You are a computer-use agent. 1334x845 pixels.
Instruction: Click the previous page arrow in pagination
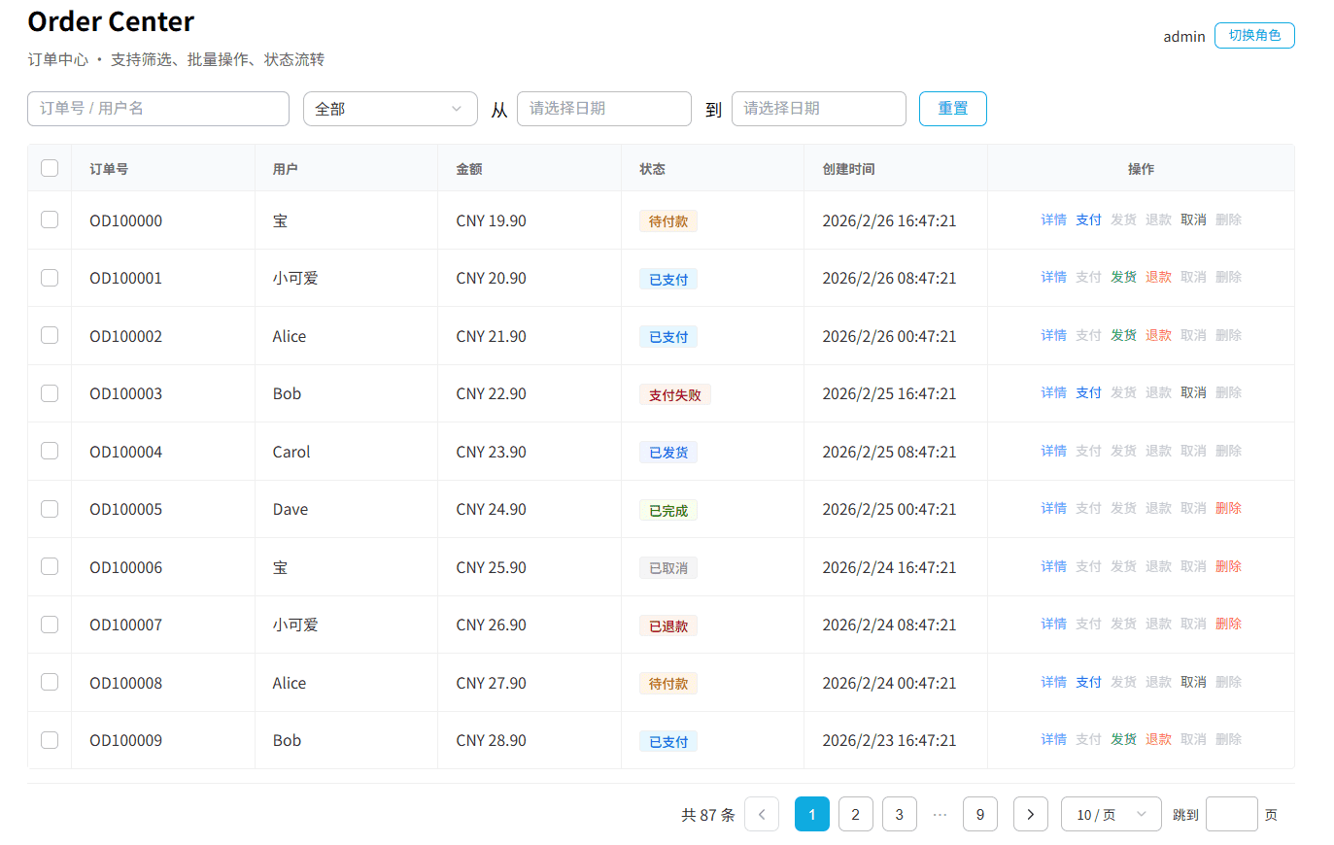[762, 814]
